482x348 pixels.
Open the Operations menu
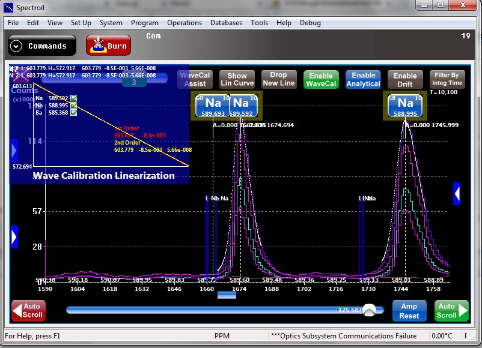click(x=185, y=23)
